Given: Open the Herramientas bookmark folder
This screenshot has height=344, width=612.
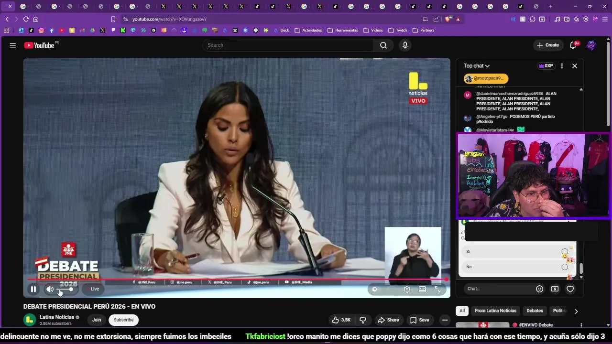Looking at the screenshot, I should [x=343, y=30].
